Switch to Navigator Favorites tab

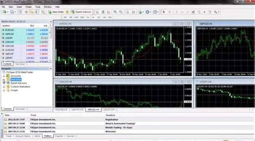pyautogui.click(x=20, y=109)
